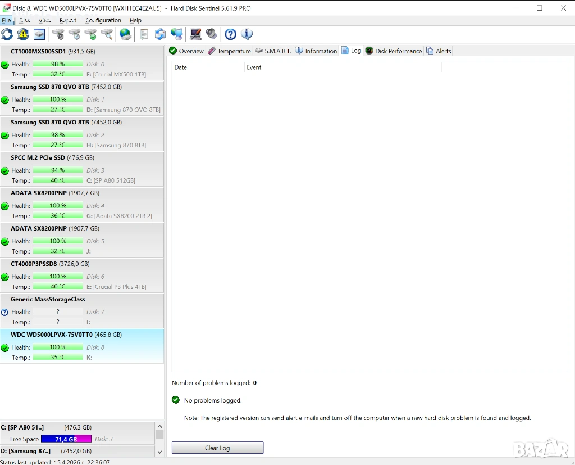Screen dimensions: 575x465
Task: Select the D: [Samsung 87..] partition row
Action: pyautogui.click(x=77, y=451)
